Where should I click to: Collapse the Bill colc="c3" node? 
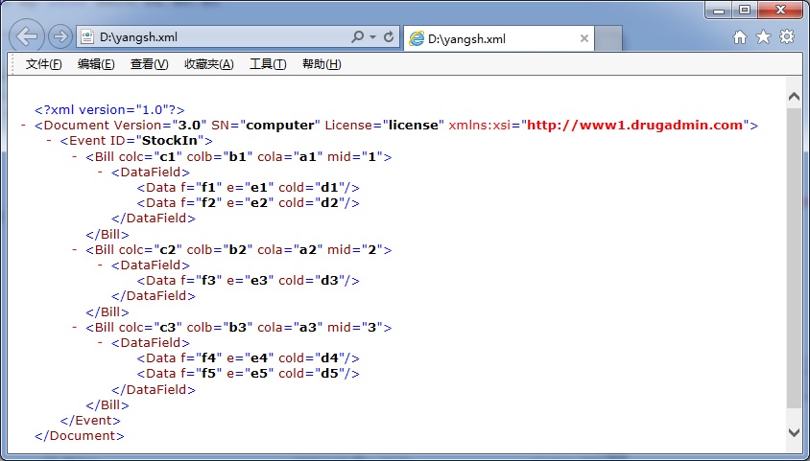click(x=75, y=327)
